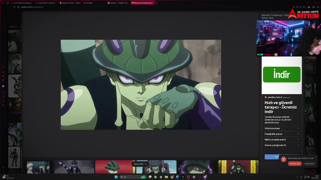Open the Windows Start menu
Image resolution: width=321 pixels, height=180 pixels.
point(116,177)
